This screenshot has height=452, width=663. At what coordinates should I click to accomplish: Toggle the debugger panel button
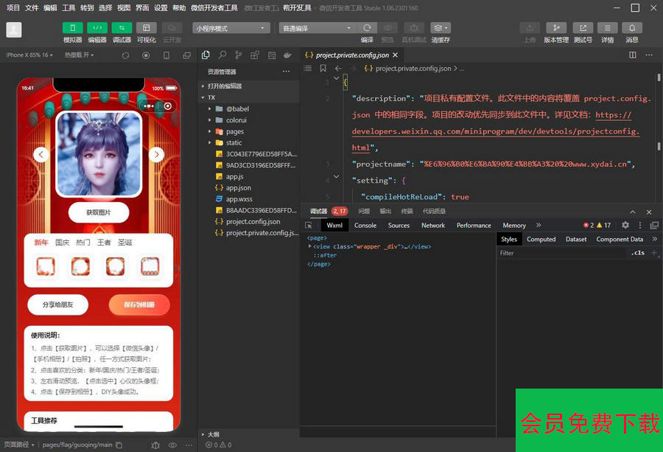[122, 28]
